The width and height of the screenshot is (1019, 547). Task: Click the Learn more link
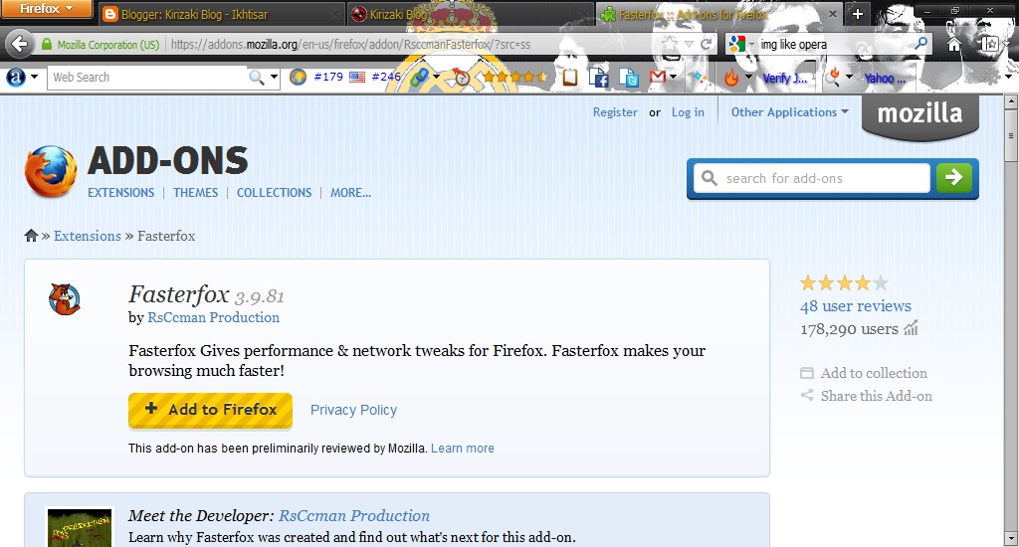[462, 449]
